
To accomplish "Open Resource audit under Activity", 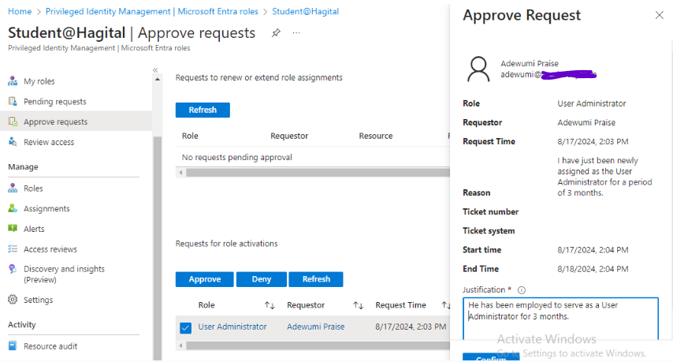I will point(50,346).
